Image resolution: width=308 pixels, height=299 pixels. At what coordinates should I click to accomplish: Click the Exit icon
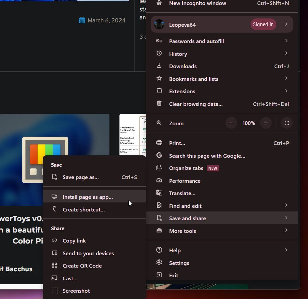(x=159, y=275)
